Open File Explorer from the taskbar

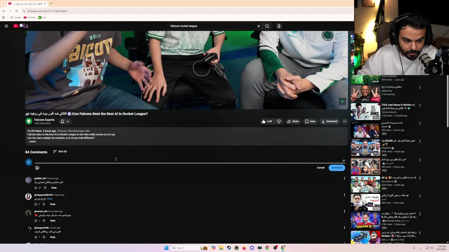[221, 248]
